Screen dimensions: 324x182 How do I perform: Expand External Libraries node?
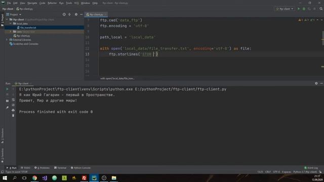[7, 40]
